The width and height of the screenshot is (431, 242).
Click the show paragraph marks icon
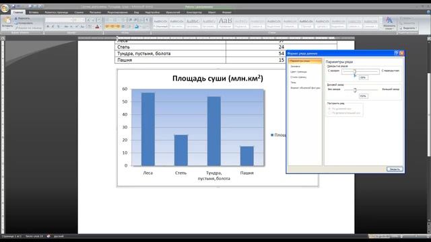[147, 20]
